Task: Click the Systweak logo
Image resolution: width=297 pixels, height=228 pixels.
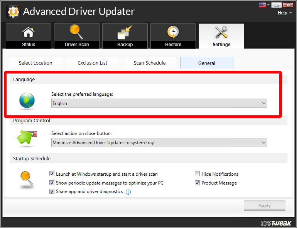Action: pos(276,223)
